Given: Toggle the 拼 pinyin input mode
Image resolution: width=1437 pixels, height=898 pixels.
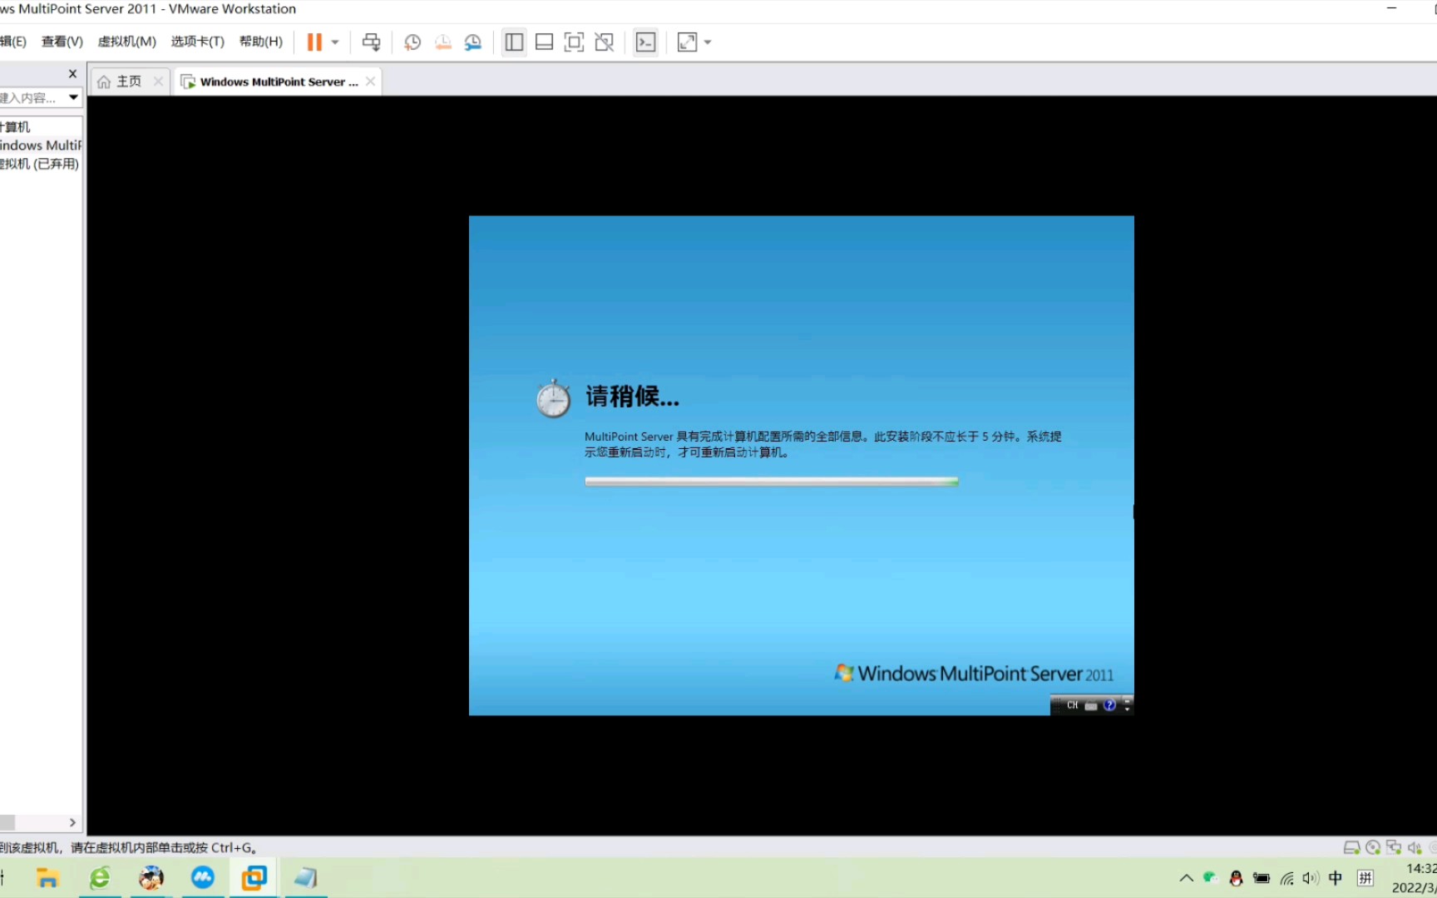Looking at the screenshot, I should [x=1365, y=878].
